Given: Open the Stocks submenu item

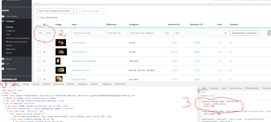Looking at the screenshot, I should [x=9, y=53].
